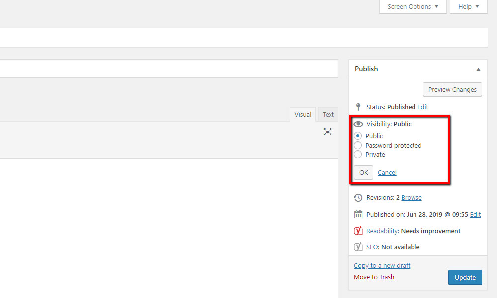Switch to the Text editor tab
This screenshot has height=298, width=497.
328,114
